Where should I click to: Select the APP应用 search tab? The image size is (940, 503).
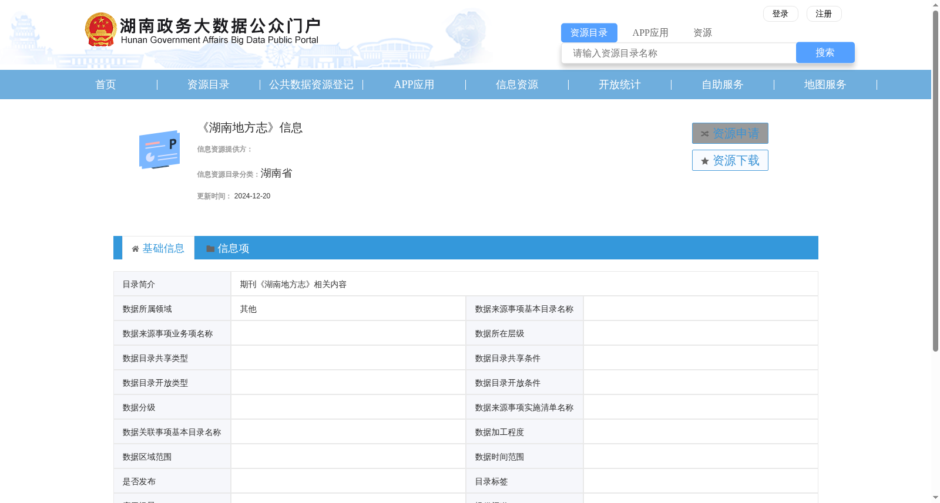click(x=650, y=33)
